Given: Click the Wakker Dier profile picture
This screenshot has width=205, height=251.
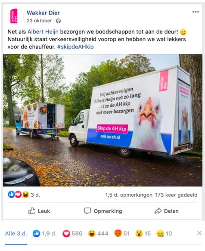Looking at the screenshot, I should (16, 16).
